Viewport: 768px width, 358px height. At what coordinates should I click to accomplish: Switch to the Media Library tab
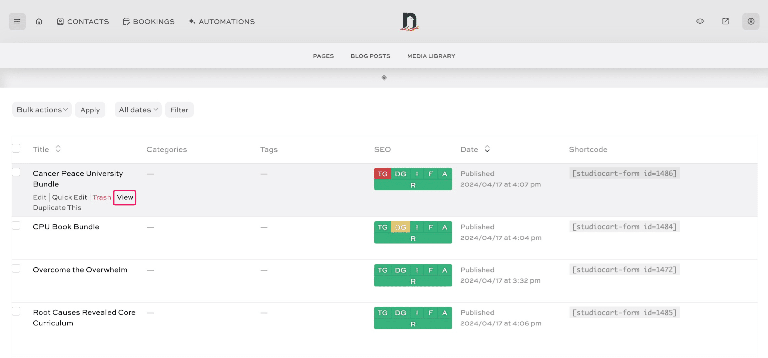(x=431, y=56)
